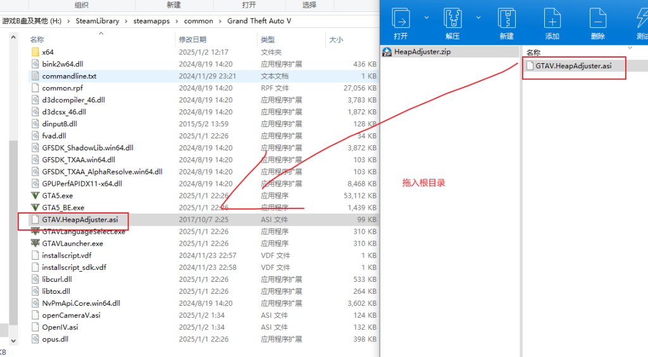Expand breadcrumb chevron after SteamLibrary
Viewport: 648px width, 357px height.
[x=126, y=21]
